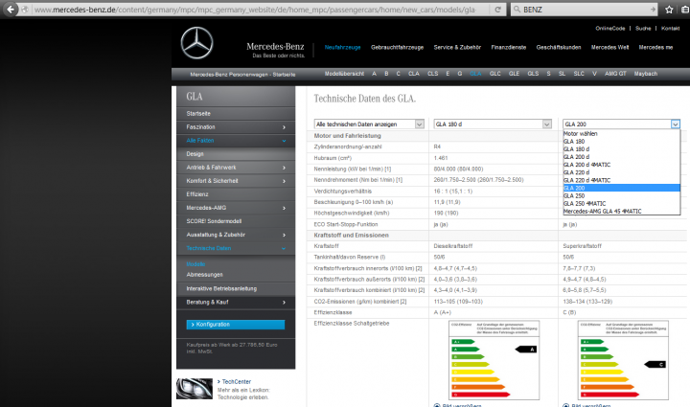The width and height of the screenshot is (690, 407).
Task: Bookmark the page with the star icon
Action: point(669,10)
